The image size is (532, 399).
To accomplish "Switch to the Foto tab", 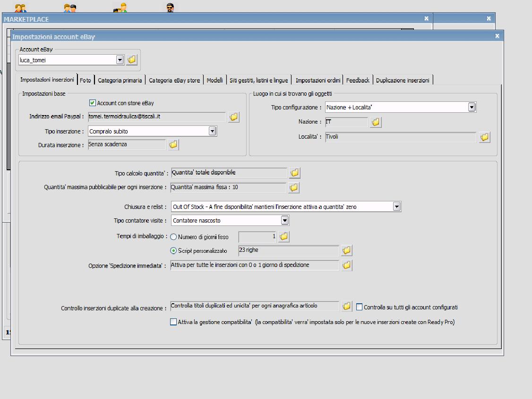I will [x=86, y=80].
